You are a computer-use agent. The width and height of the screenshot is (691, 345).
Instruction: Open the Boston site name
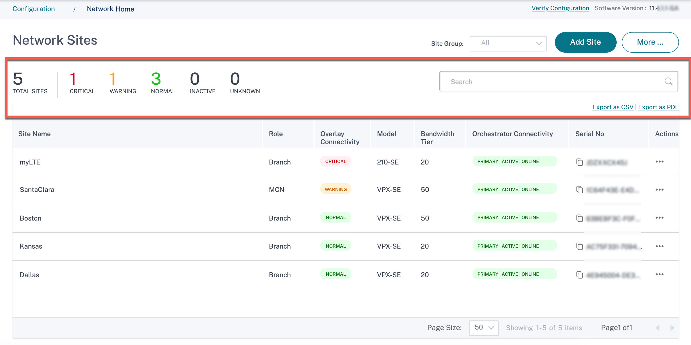click(x=31, y=218)
